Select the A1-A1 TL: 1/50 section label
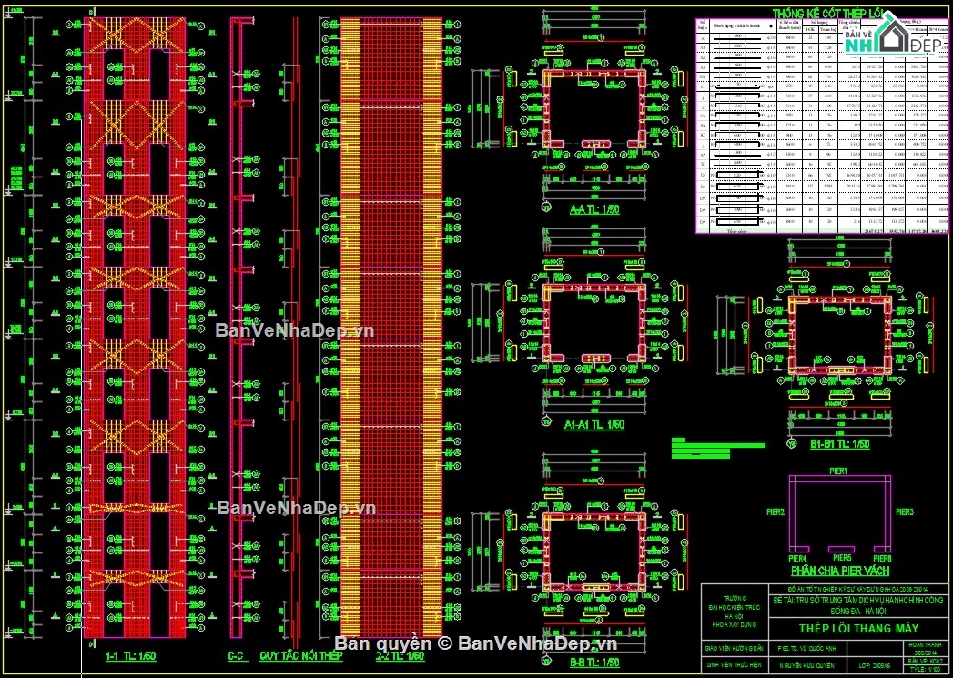 tap(593, 425)
